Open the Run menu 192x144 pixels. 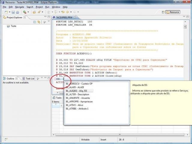(47, 7)
